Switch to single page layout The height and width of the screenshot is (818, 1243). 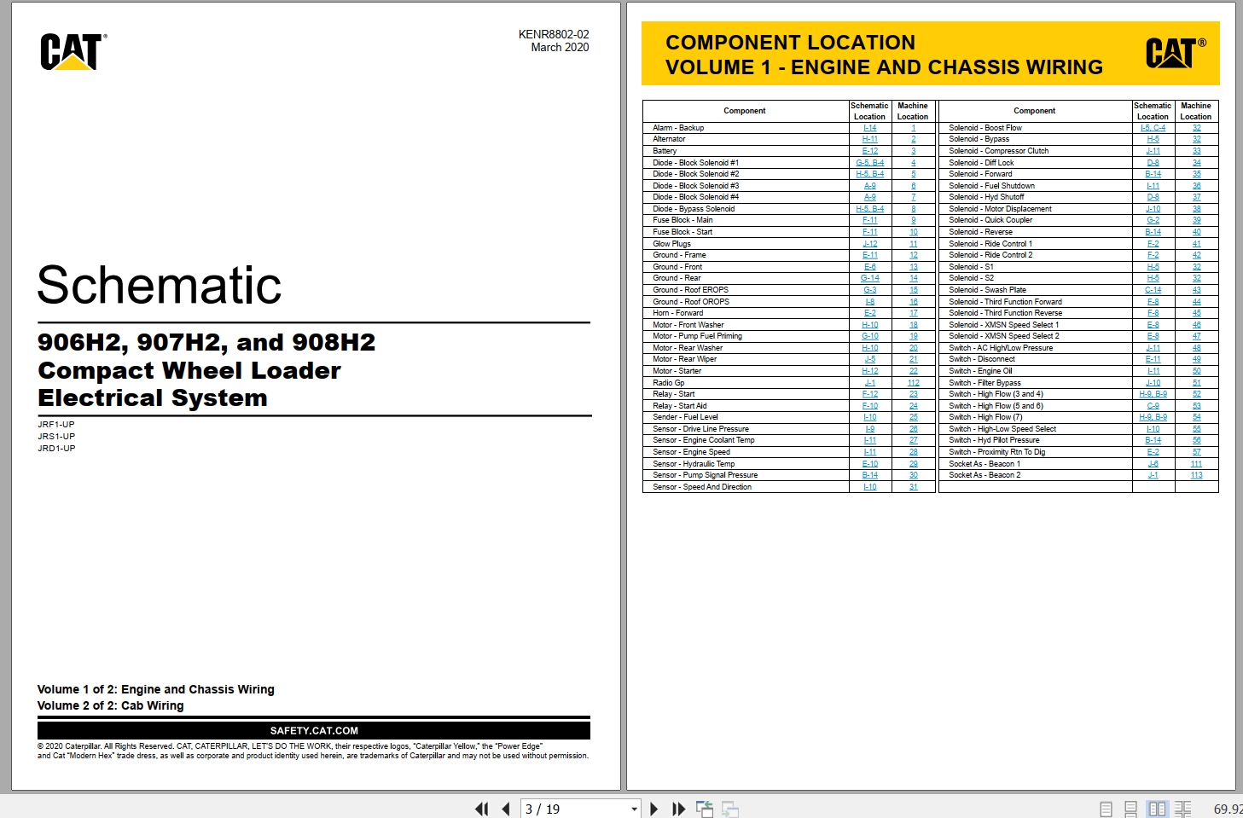pyautogui.click(x=1107, y=809)
